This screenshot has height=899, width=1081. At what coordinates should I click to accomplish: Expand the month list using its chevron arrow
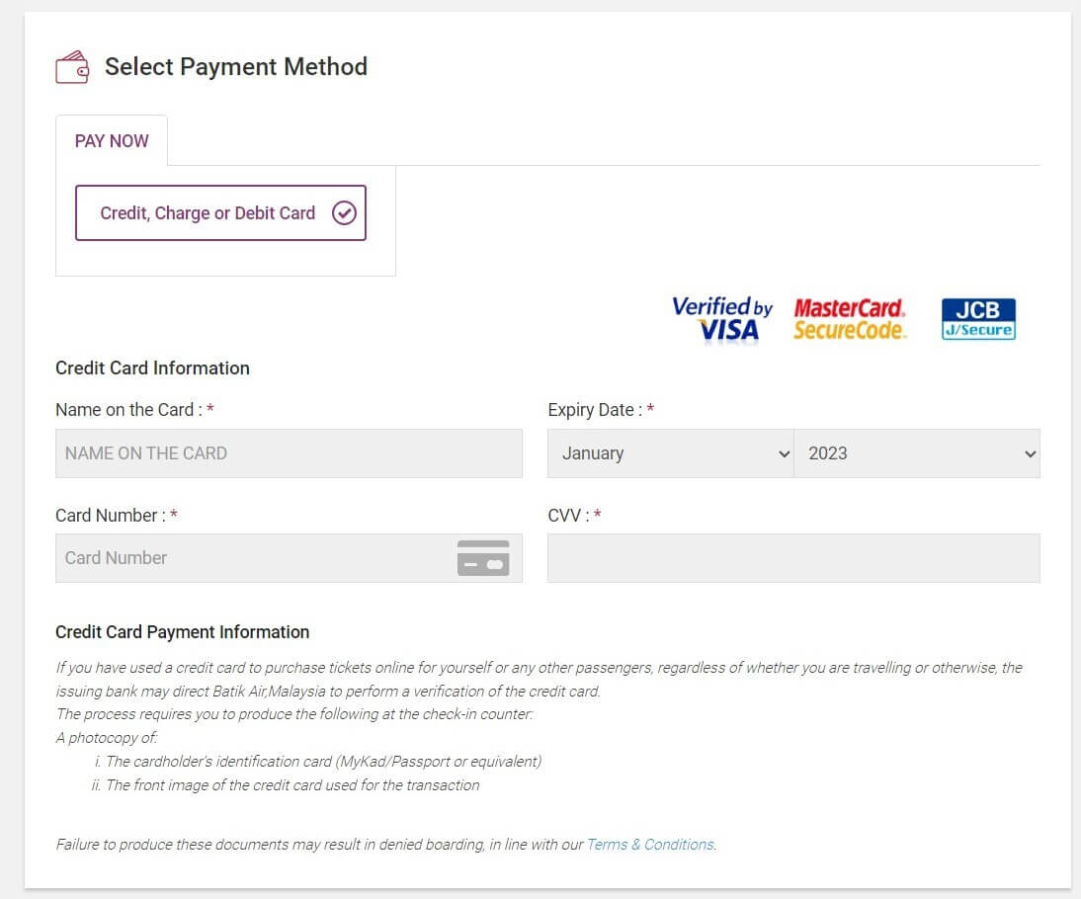pos(784,454)
